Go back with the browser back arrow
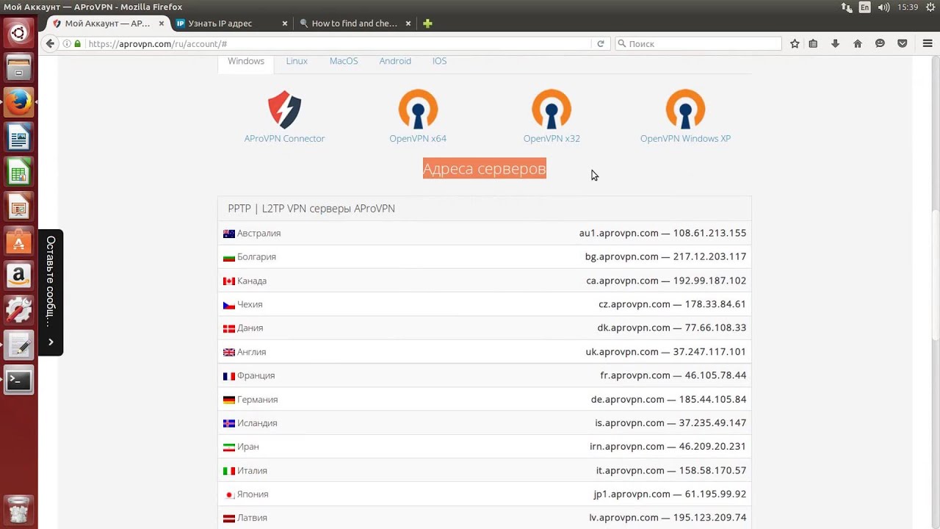The image size is (940, 529). pos(50,43)
